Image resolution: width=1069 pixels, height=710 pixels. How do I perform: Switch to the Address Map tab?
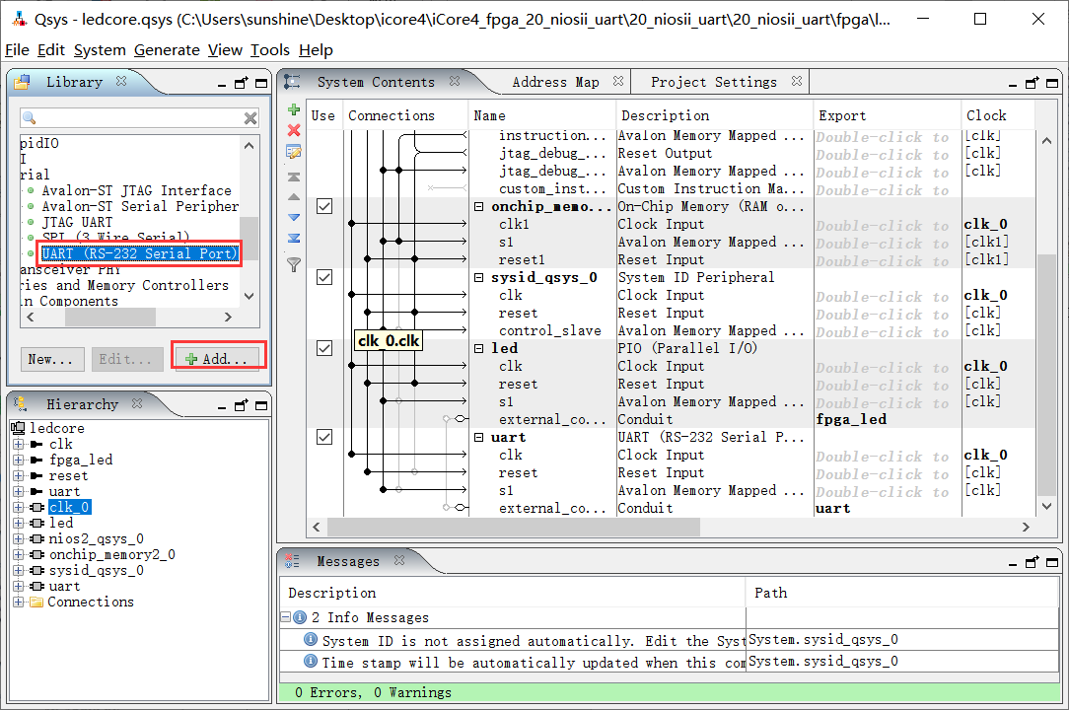click(555, 82)
